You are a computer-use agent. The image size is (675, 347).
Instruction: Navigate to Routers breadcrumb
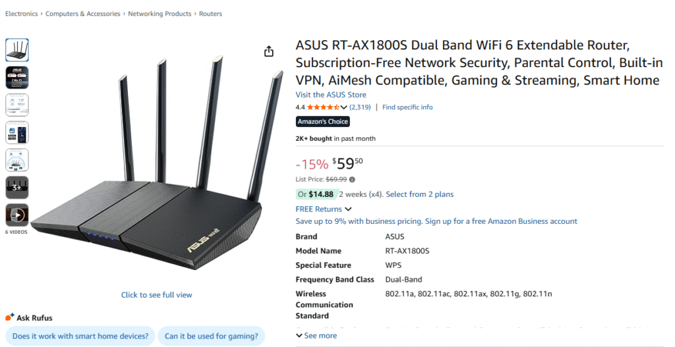(210, 14)
